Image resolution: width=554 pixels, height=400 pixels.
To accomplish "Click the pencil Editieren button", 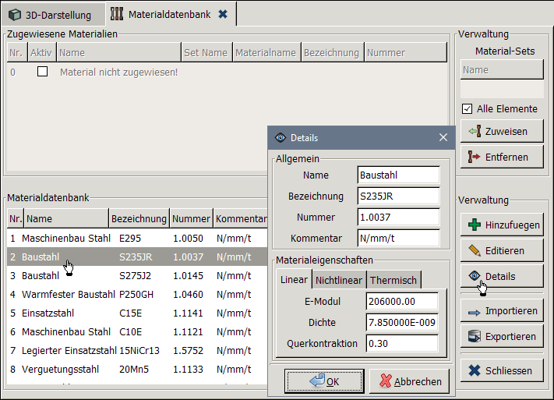I will (x=501, y=251).
